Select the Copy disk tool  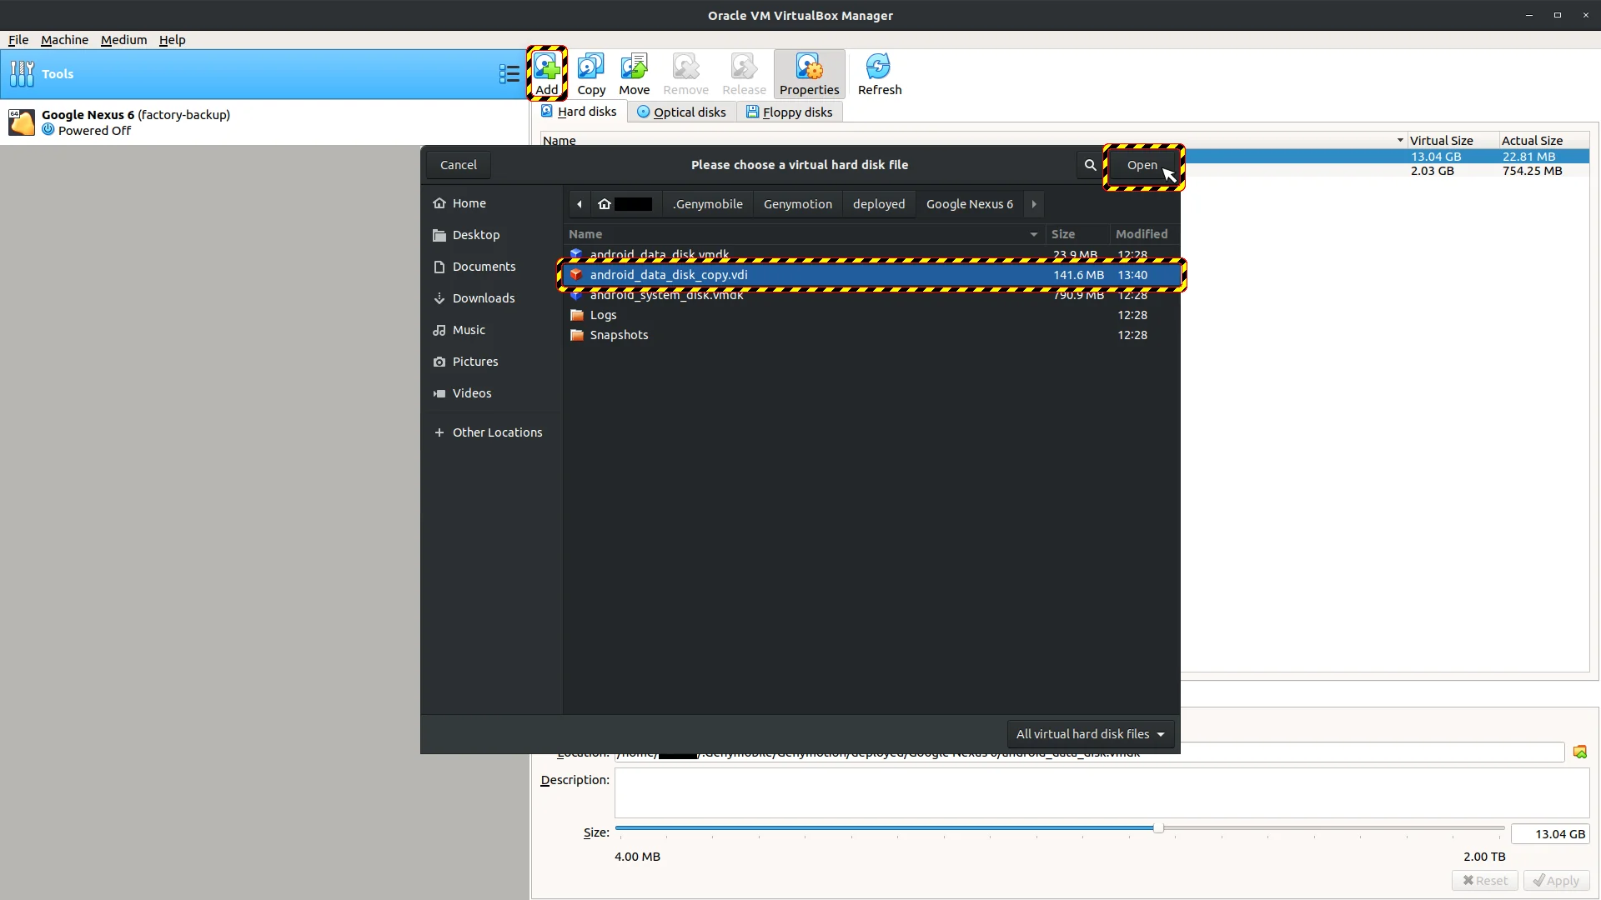(x=591, y=73)
